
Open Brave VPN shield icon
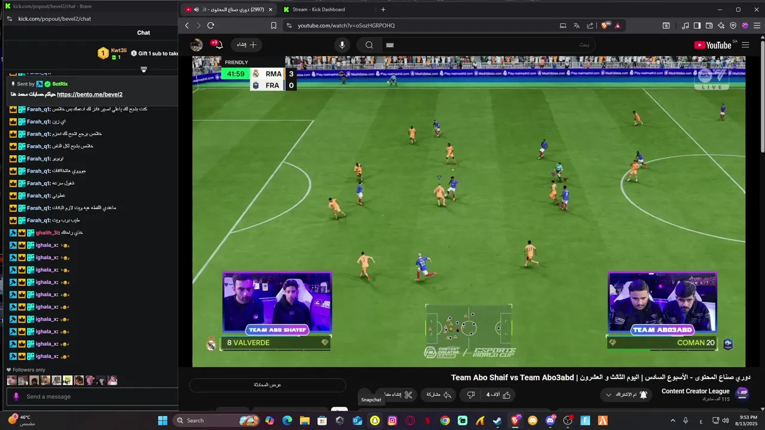coord(733,26)
